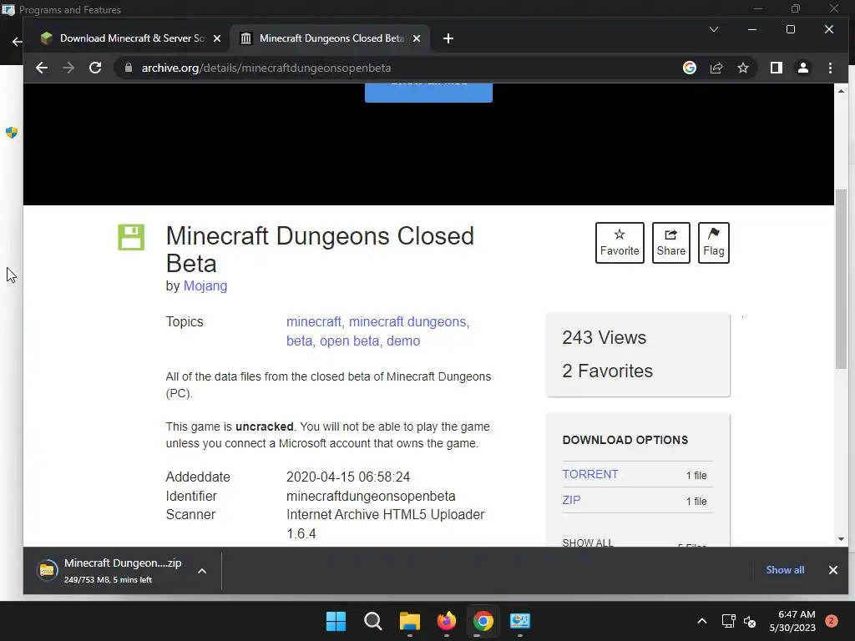Close the Download Minecraft & Server tab
The width and height of the screenshot is (855, 641).
point(217,38)
